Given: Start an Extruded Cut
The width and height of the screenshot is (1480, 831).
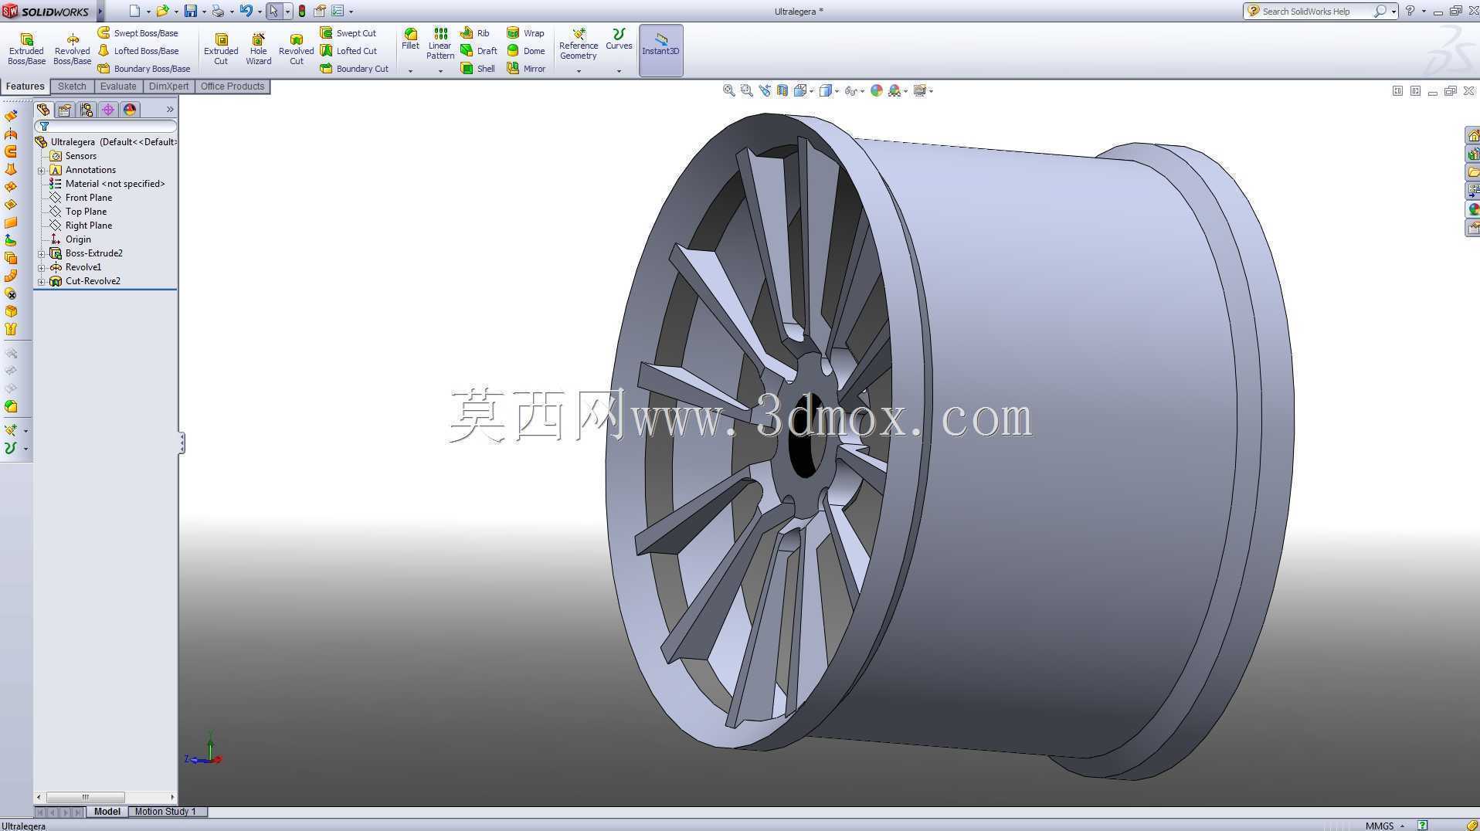Looking at the screenshot, I should tap(221, 49).
